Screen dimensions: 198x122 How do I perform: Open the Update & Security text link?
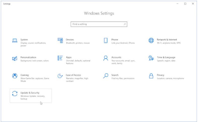30,93
